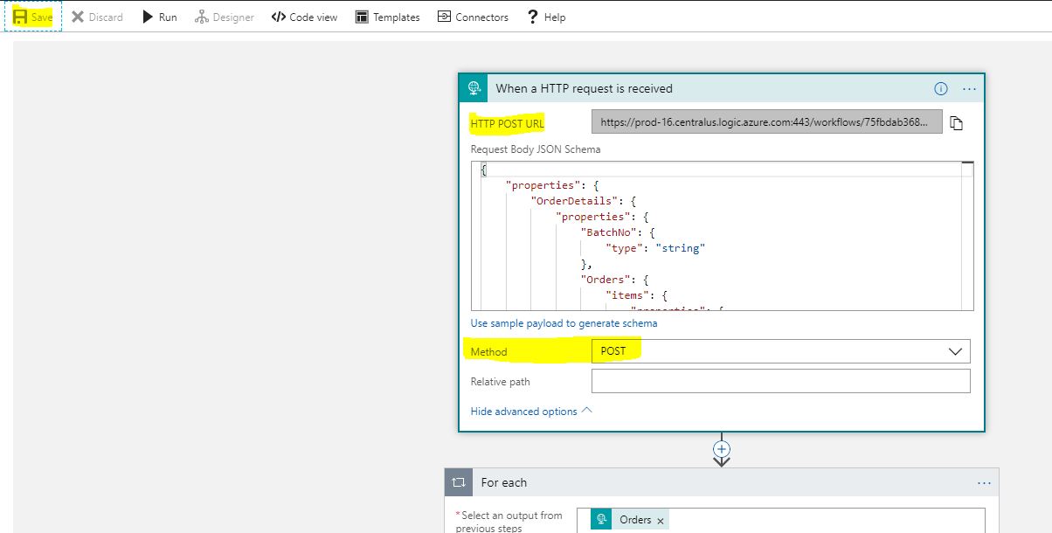Open ellipsis menu on HTTP request trigger

pos(969,88)
